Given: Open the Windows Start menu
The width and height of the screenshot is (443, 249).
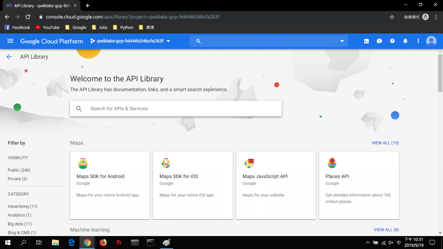Looking at the screenshot, I should click(x=8, y=243).
